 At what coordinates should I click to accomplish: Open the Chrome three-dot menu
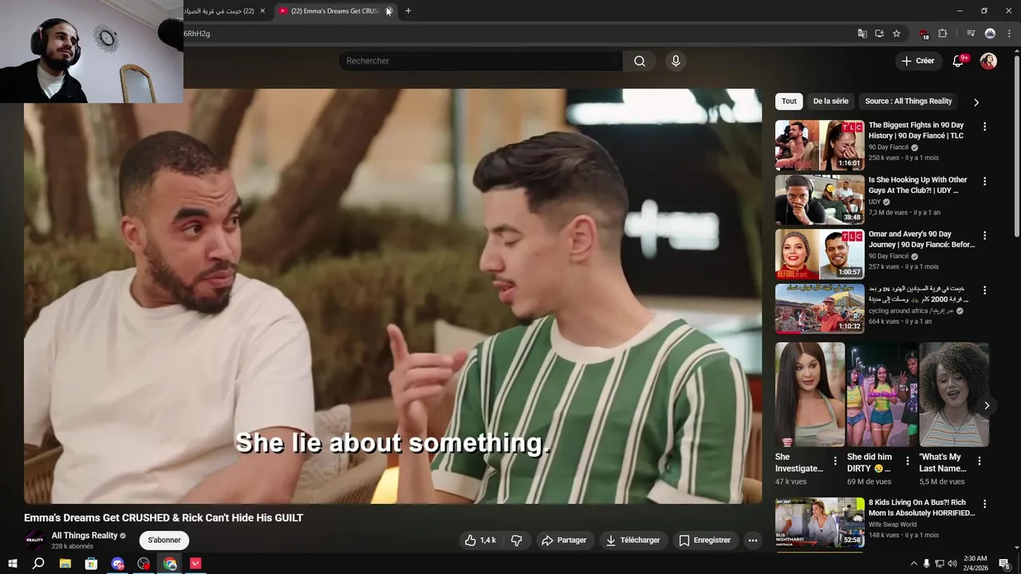1008,33
